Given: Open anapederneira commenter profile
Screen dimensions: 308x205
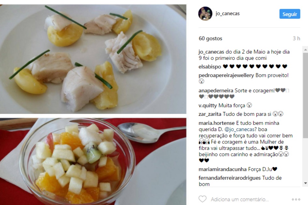Looking at the screenshot, I should click(x=216, y=91).
